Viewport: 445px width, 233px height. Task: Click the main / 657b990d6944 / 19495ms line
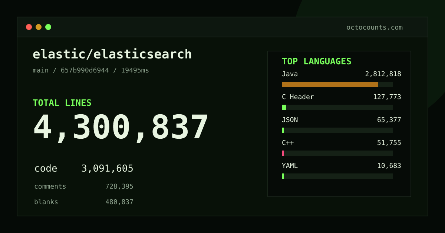point(91,70)
